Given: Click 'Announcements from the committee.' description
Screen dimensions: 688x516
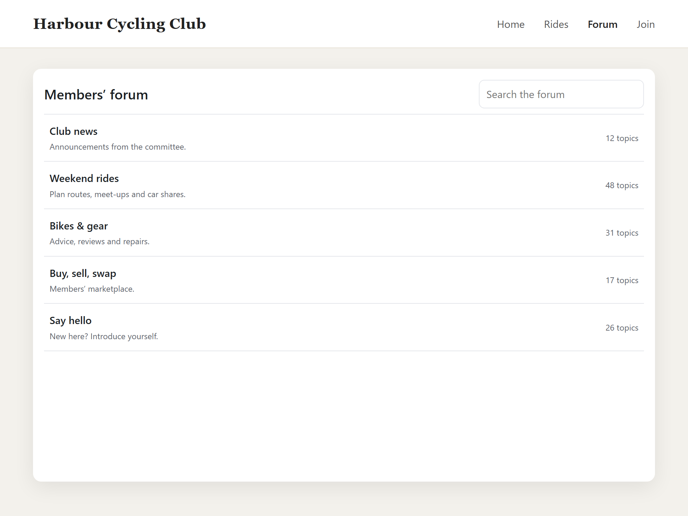Looking at the screenshot, I should click(118, 147).
